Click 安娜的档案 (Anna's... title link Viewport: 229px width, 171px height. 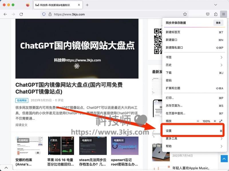[24, 162]
